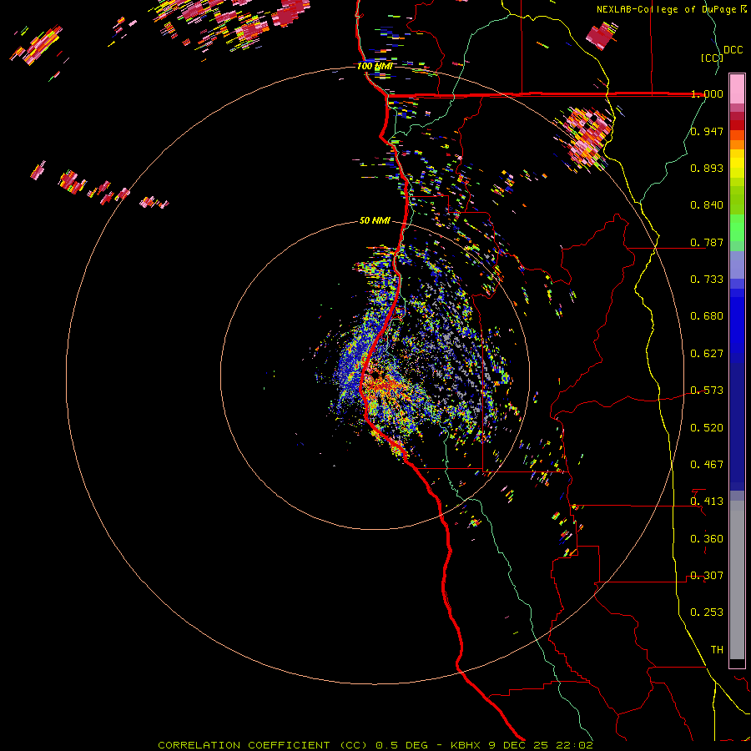Click the 0.787 color scale value
751x751 pixels.
707,242
